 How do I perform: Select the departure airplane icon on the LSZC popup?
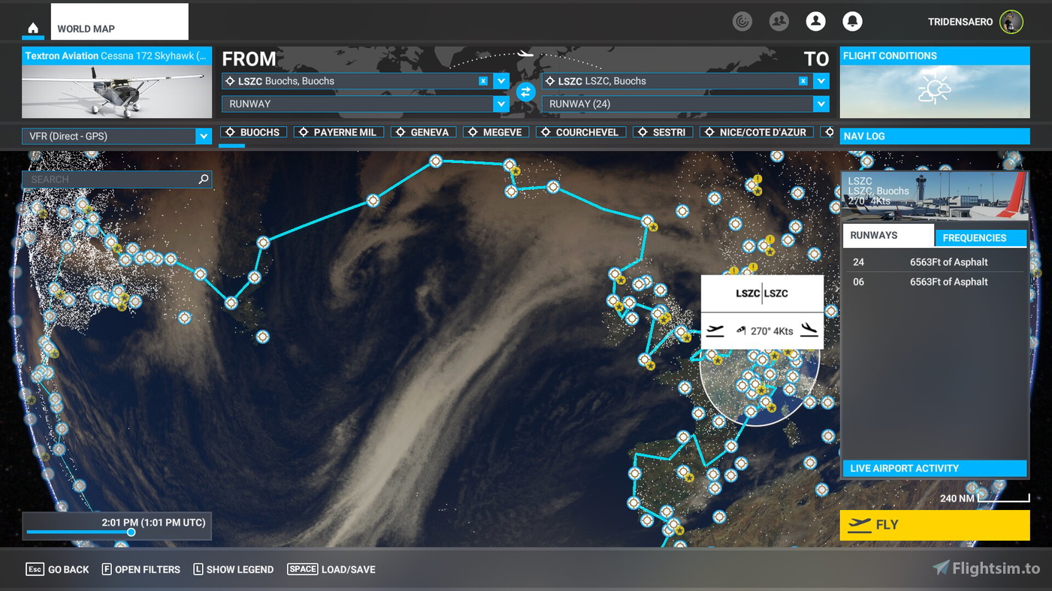pyautogui.click(x=715, y=330)
